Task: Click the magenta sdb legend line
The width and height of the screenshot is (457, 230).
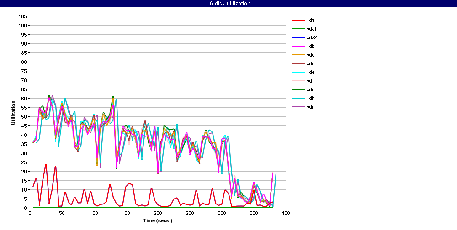Action: [298, 46]
